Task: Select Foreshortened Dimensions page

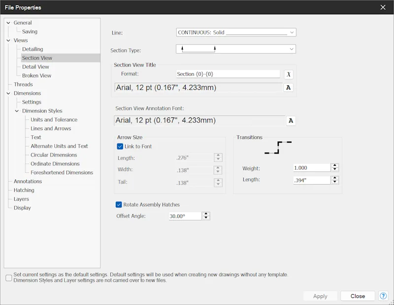Action: [x=62, y=173]
